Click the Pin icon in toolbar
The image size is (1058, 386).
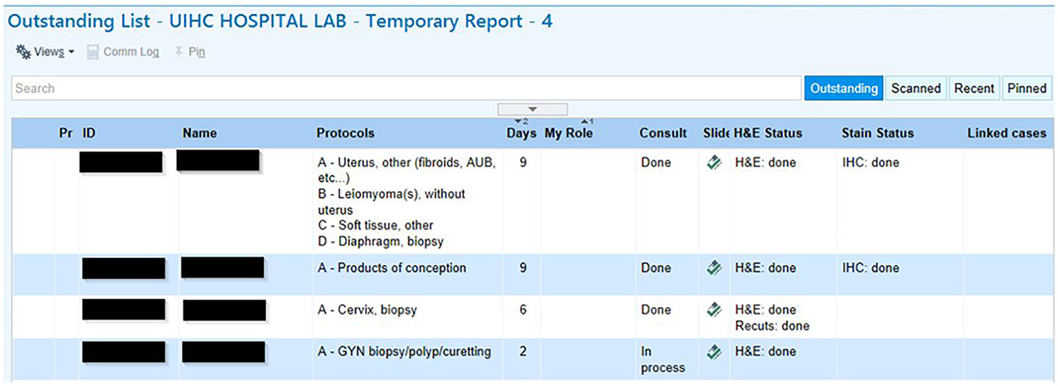point(179,52)
